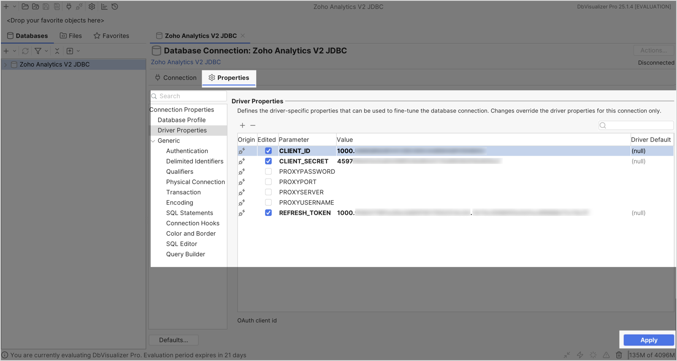Image resolution: width=677 pixels, height=361 pixels.
Task: Open the filter dropdown arrow in Databases panel
Action: [46, 51]
